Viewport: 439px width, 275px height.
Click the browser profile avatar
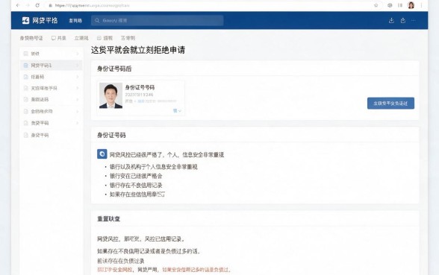click(411, 5)
